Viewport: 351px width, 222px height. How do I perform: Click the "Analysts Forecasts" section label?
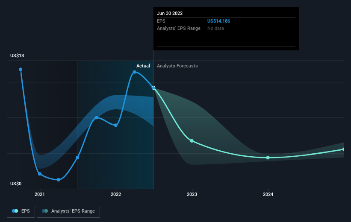point(177,66)
